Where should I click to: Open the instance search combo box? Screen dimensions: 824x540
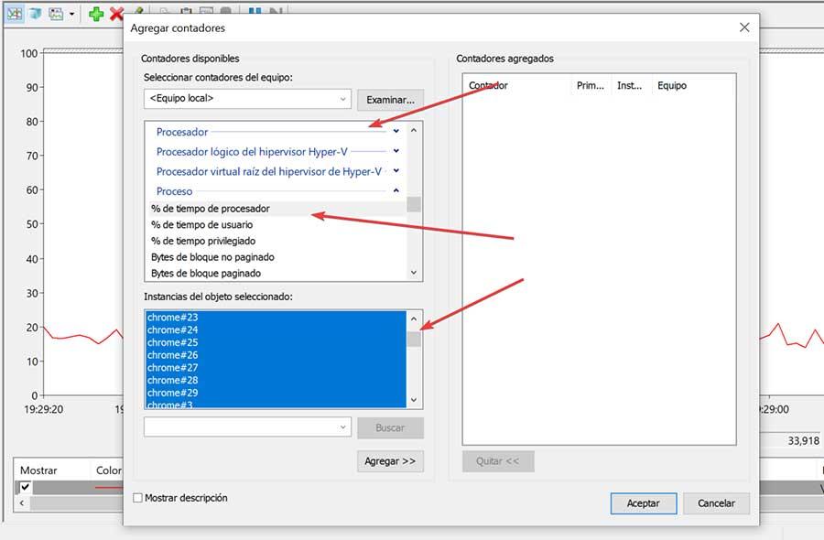click(247, 427)
